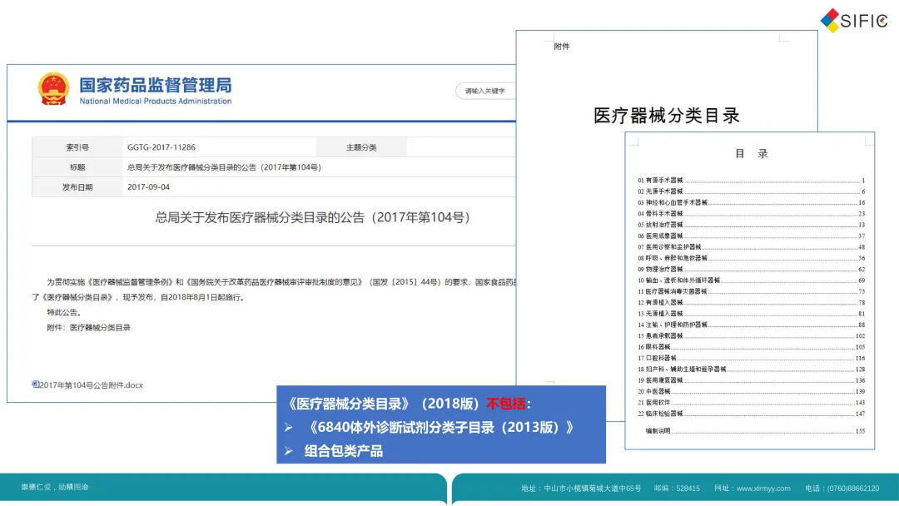The image size is (899, 506).
Task: Open the docx file icon beside 2017年第104号公告附件
Action: tap(35, 384)
